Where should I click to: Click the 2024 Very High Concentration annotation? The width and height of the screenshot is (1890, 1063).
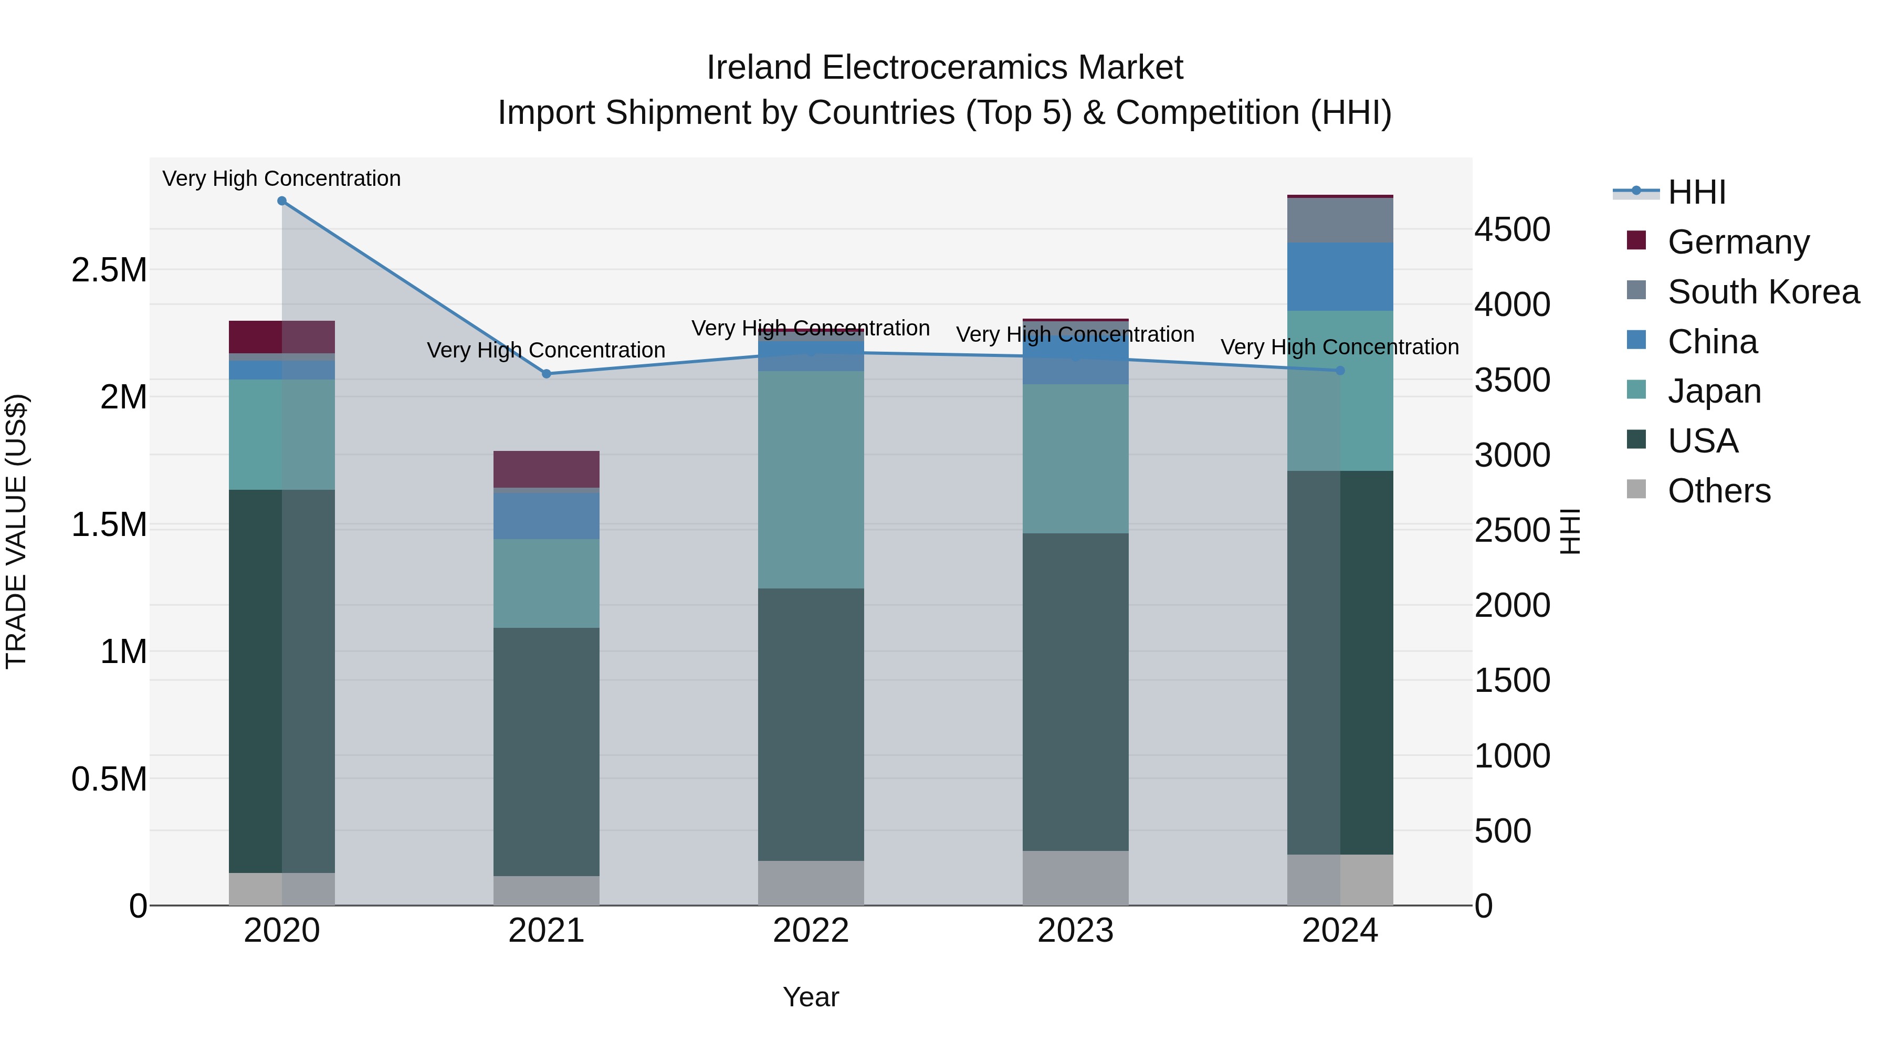click(x=1340, y=347)
